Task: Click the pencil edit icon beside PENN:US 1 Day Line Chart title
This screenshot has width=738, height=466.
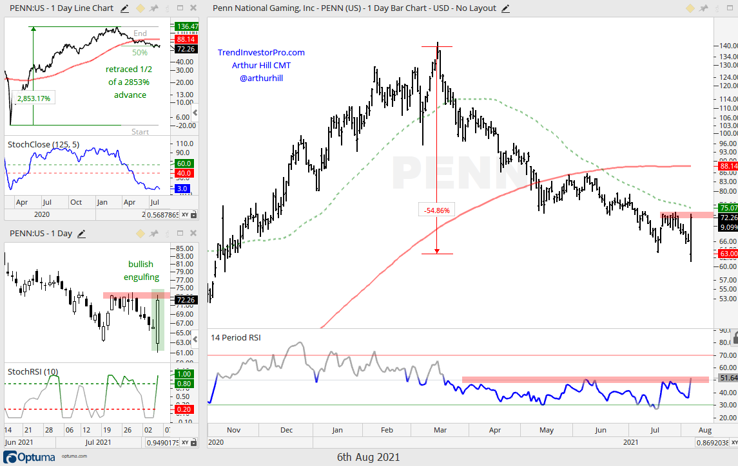Action: coord(124,8)
